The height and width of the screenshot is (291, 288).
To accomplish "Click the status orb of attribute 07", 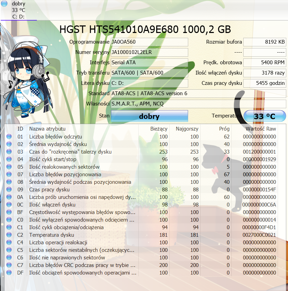I will (9, 175).
